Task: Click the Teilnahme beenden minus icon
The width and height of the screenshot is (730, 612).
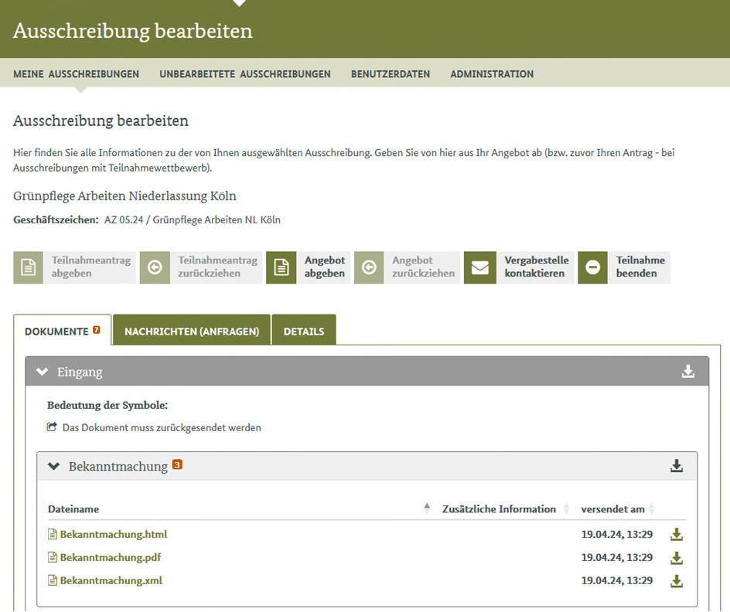Action: click(593, 267)
